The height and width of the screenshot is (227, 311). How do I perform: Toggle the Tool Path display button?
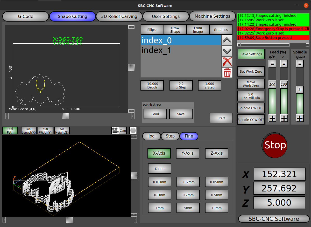click(10, 130)
